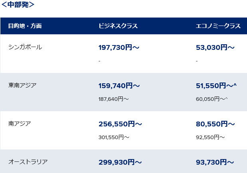Select the 東南アジア destination row label
Viewport: 247px width, 173px height.
click(x=22, y=85)
